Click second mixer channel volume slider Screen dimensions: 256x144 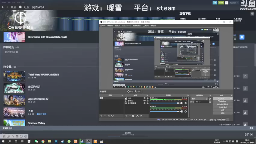pyautogui.click(x=164, y=111)
